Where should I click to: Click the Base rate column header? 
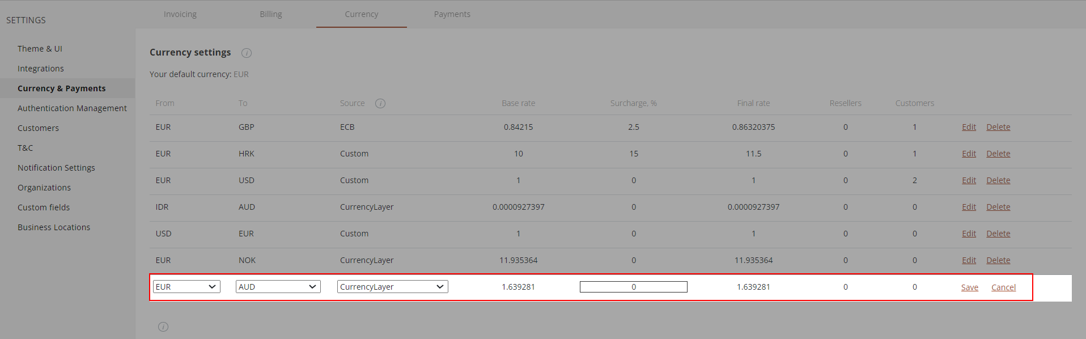pyautogui.click(x=518, y=103)
